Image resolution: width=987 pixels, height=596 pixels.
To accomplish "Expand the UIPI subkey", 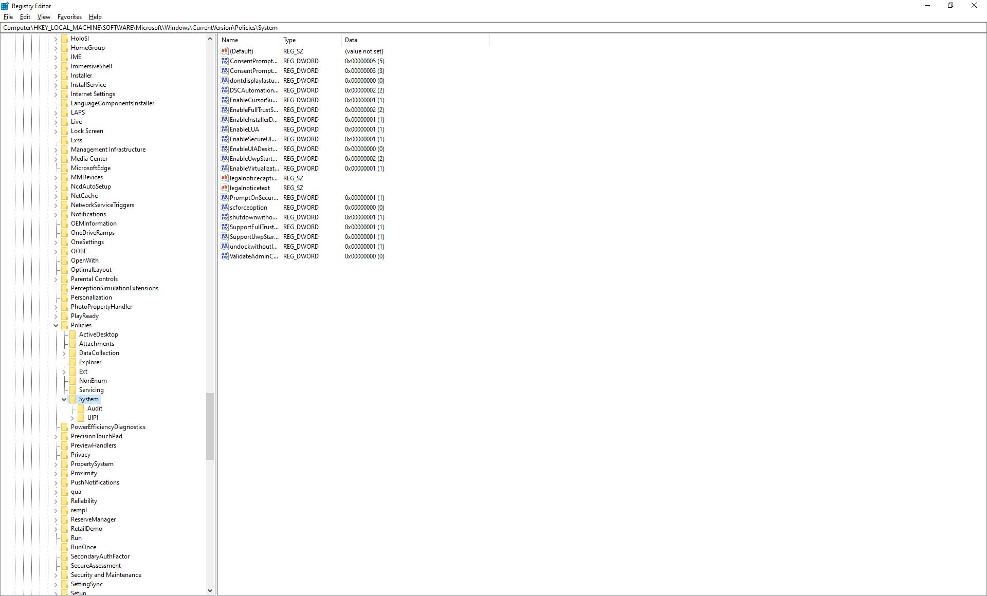I will tap(72, 418).
